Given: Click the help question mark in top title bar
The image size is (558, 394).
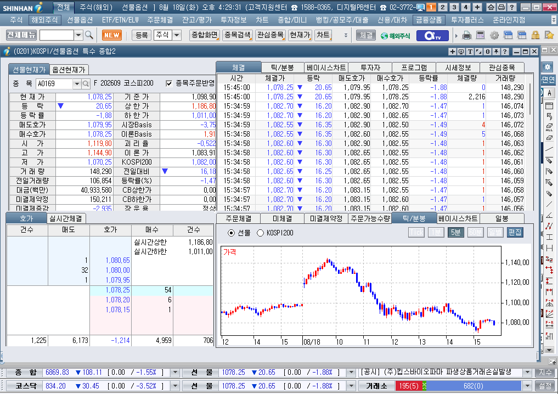Looking at the screenshot, I should 512,7.
